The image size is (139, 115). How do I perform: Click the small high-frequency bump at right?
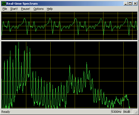[126, 95]
